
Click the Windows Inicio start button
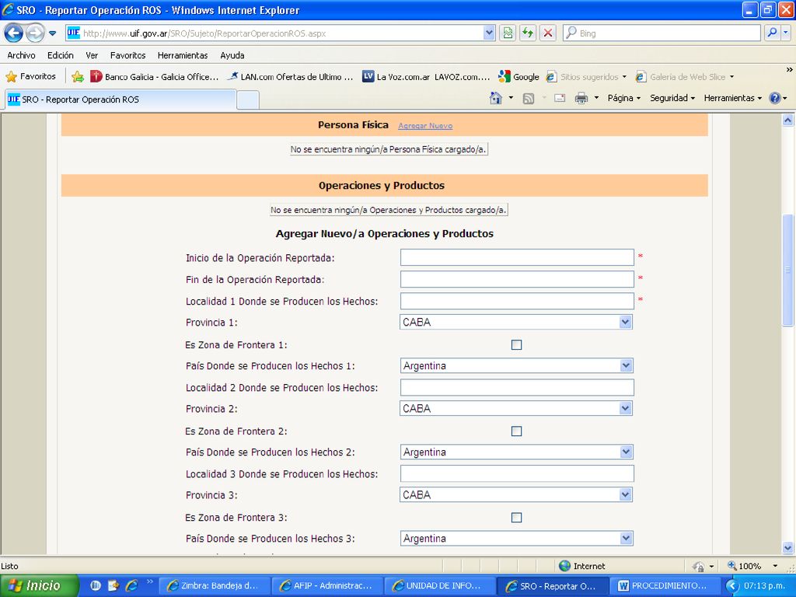(40, 585)
